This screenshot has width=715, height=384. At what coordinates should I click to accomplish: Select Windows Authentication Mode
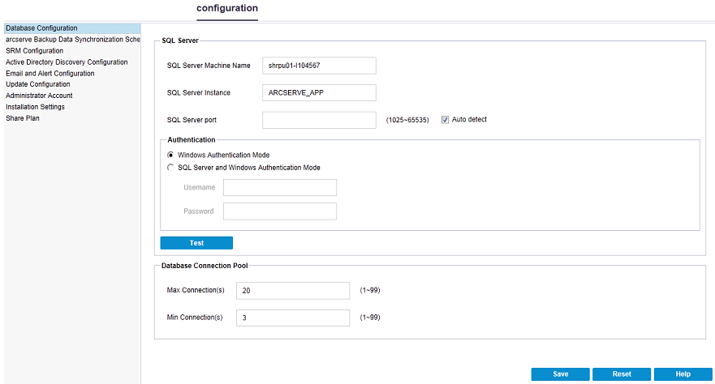pyautogui.click(x=170, y=155)
